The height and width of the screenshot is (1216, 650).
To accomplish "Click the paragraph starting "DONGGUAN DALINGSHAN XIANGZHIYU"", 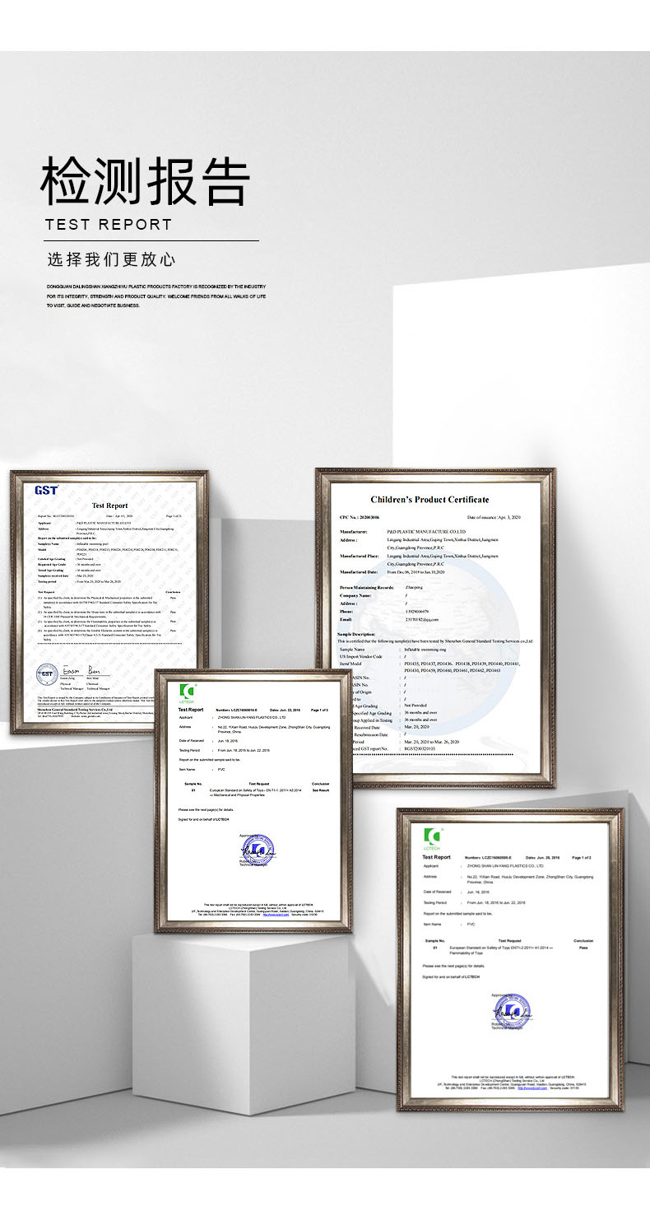I will coord(156,296).
